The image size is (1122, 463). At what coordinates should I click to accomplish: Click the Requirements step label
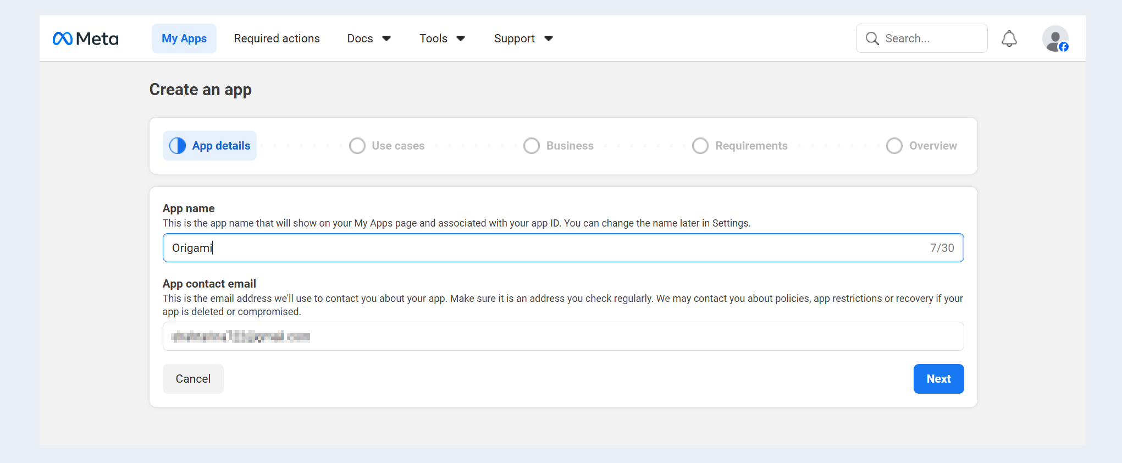[x=751, y=146]
